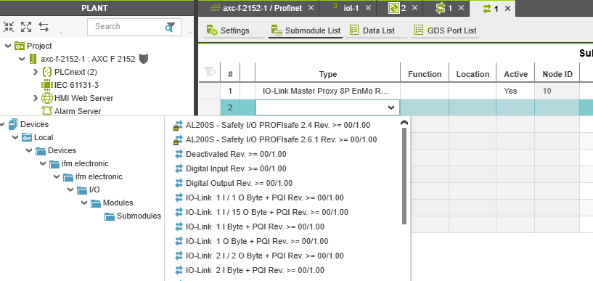The height and width of the screenshot is (281, 593).
Task: Switch to axc-f-2152-1 / Profinet tab
Action: click(x=262, y=8)
